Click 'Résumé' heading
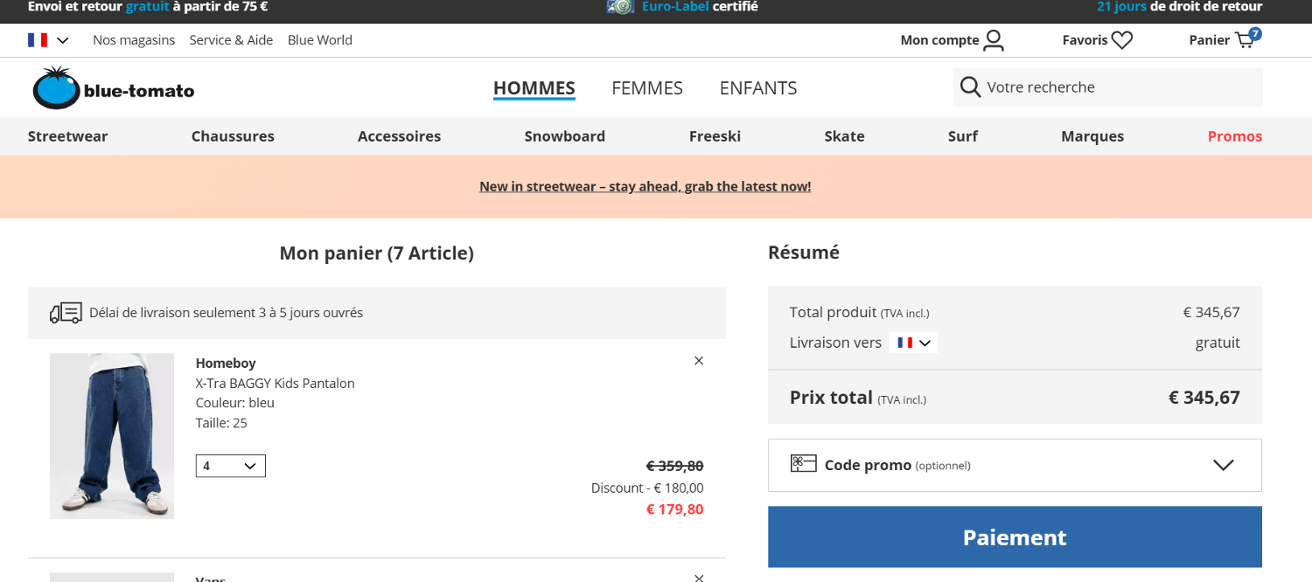The height and width of the screenshot is (582, 1312). pyautogui.click(x=804, y=253)
